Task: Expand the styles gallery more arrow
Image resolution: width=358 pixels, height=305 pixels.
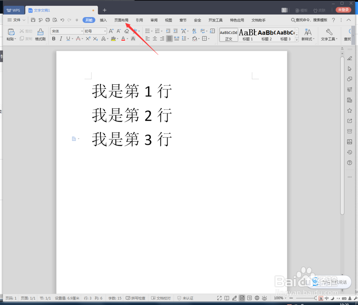Action: point(297,39)
